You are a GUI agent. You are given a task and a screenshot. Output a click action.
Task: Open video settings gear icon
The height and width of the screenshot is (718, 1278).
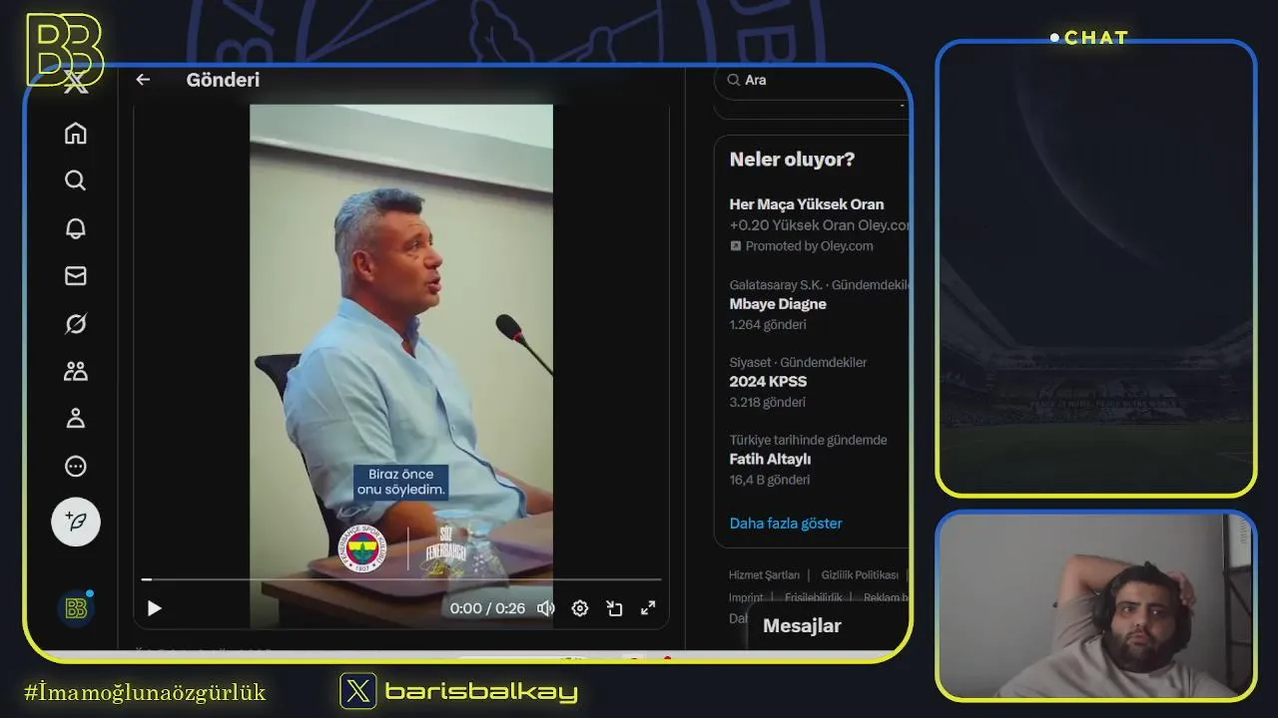[580, 608]
